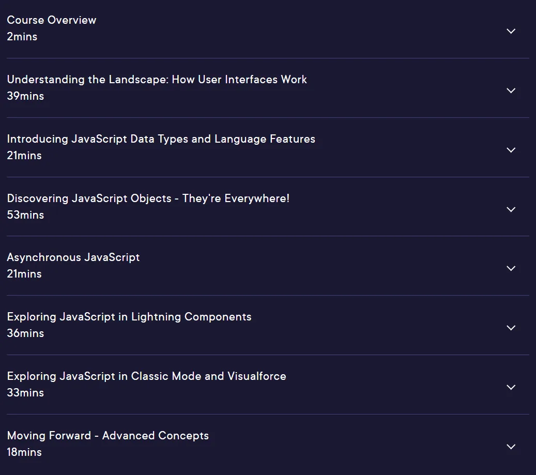The image size is (536, 475).
Task: Toggle the Asynchronous JavaScript chevron
Action: point(511,269)
